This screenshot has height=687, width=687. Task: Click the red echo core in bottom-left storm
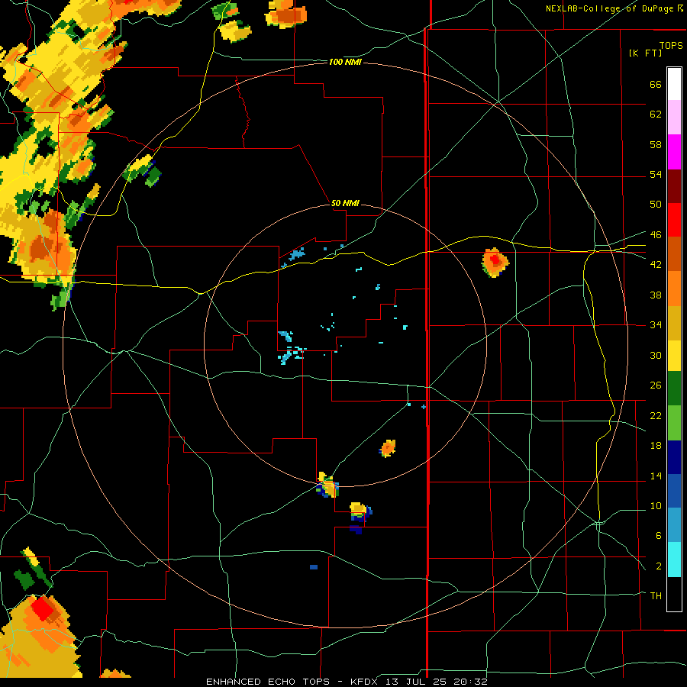(43, 608)
